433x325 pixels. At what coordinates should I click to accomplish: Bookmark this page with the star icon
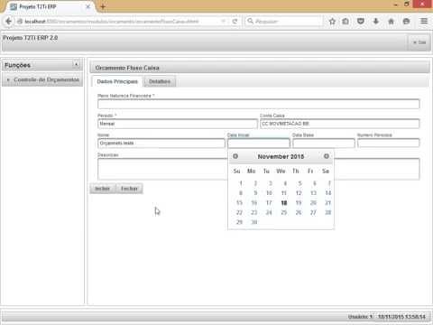[332, 22]
